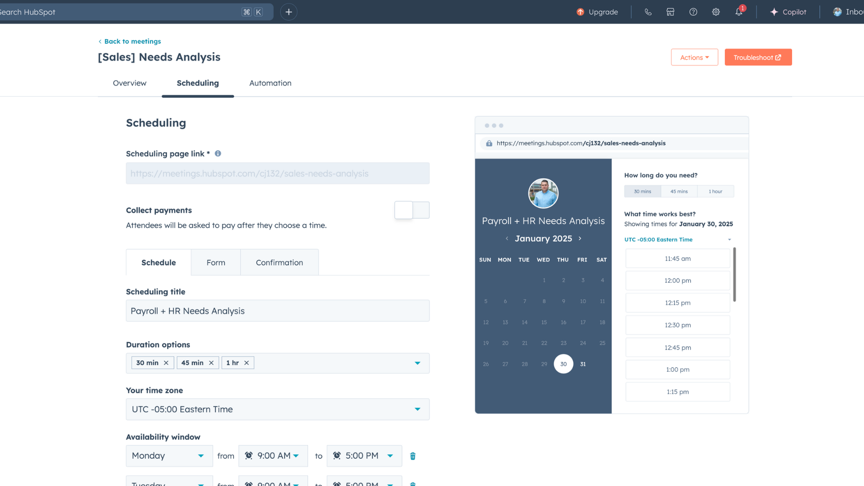The height and width of the screenshot is (486, 864).
Task: Click info icon beside Scheduling page link
Action: click(x=218, y=153)
